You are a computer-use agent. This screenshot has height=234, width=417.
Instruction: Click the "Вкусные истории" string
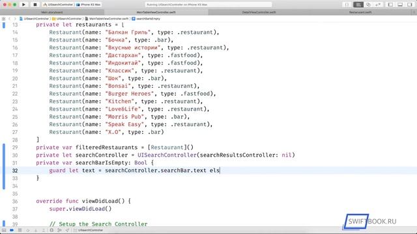(x=133, y=47)
